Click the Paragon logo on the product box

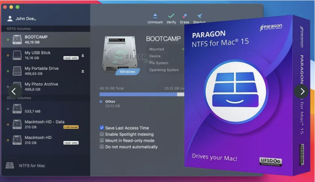point(271,27)
